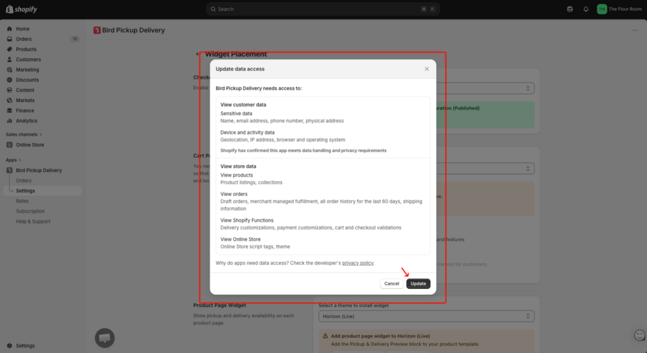
Task: Click the Content icon
Action: click(x=10, y=90)
